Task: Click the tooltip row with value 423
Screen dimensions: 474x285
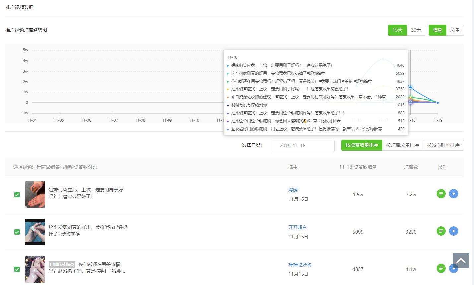Action: [315, 129]
